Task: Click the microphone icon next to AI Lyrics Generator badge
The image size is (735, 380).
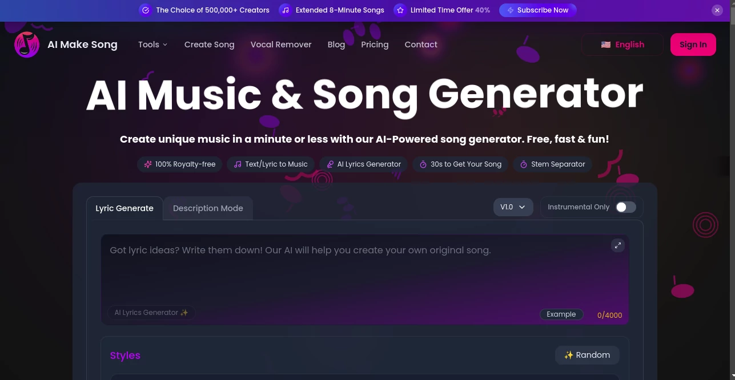Action: (330, 164)
